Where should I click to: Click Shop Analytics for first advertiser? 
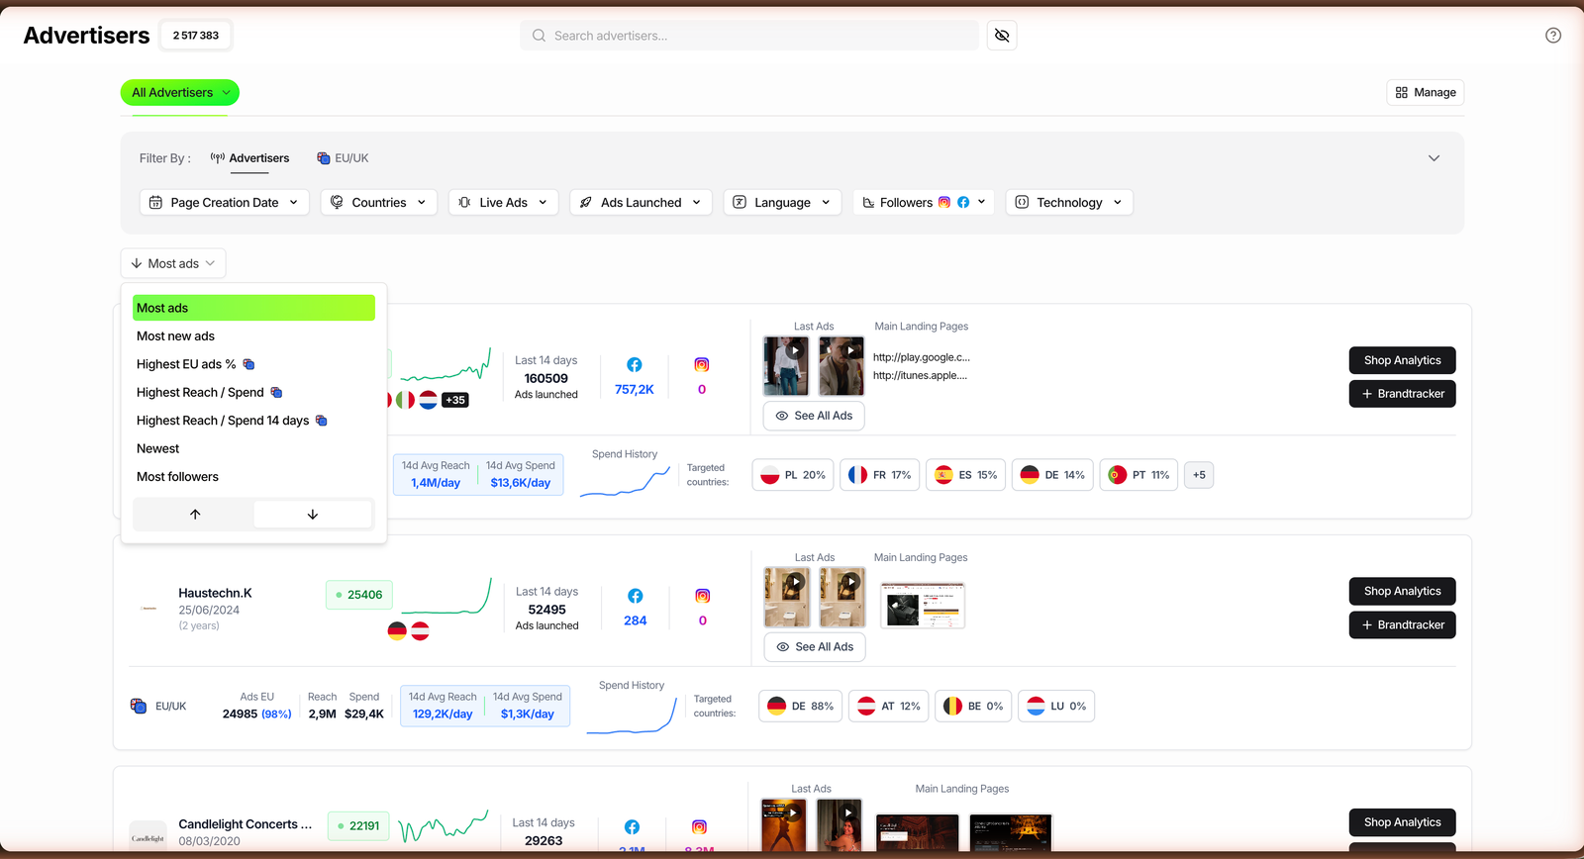1402,360
